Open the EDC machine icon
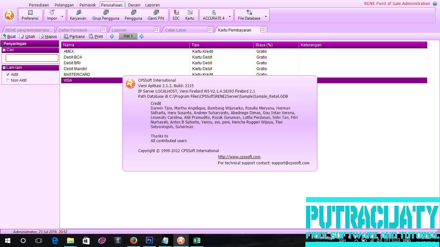 tap(176, 15)
